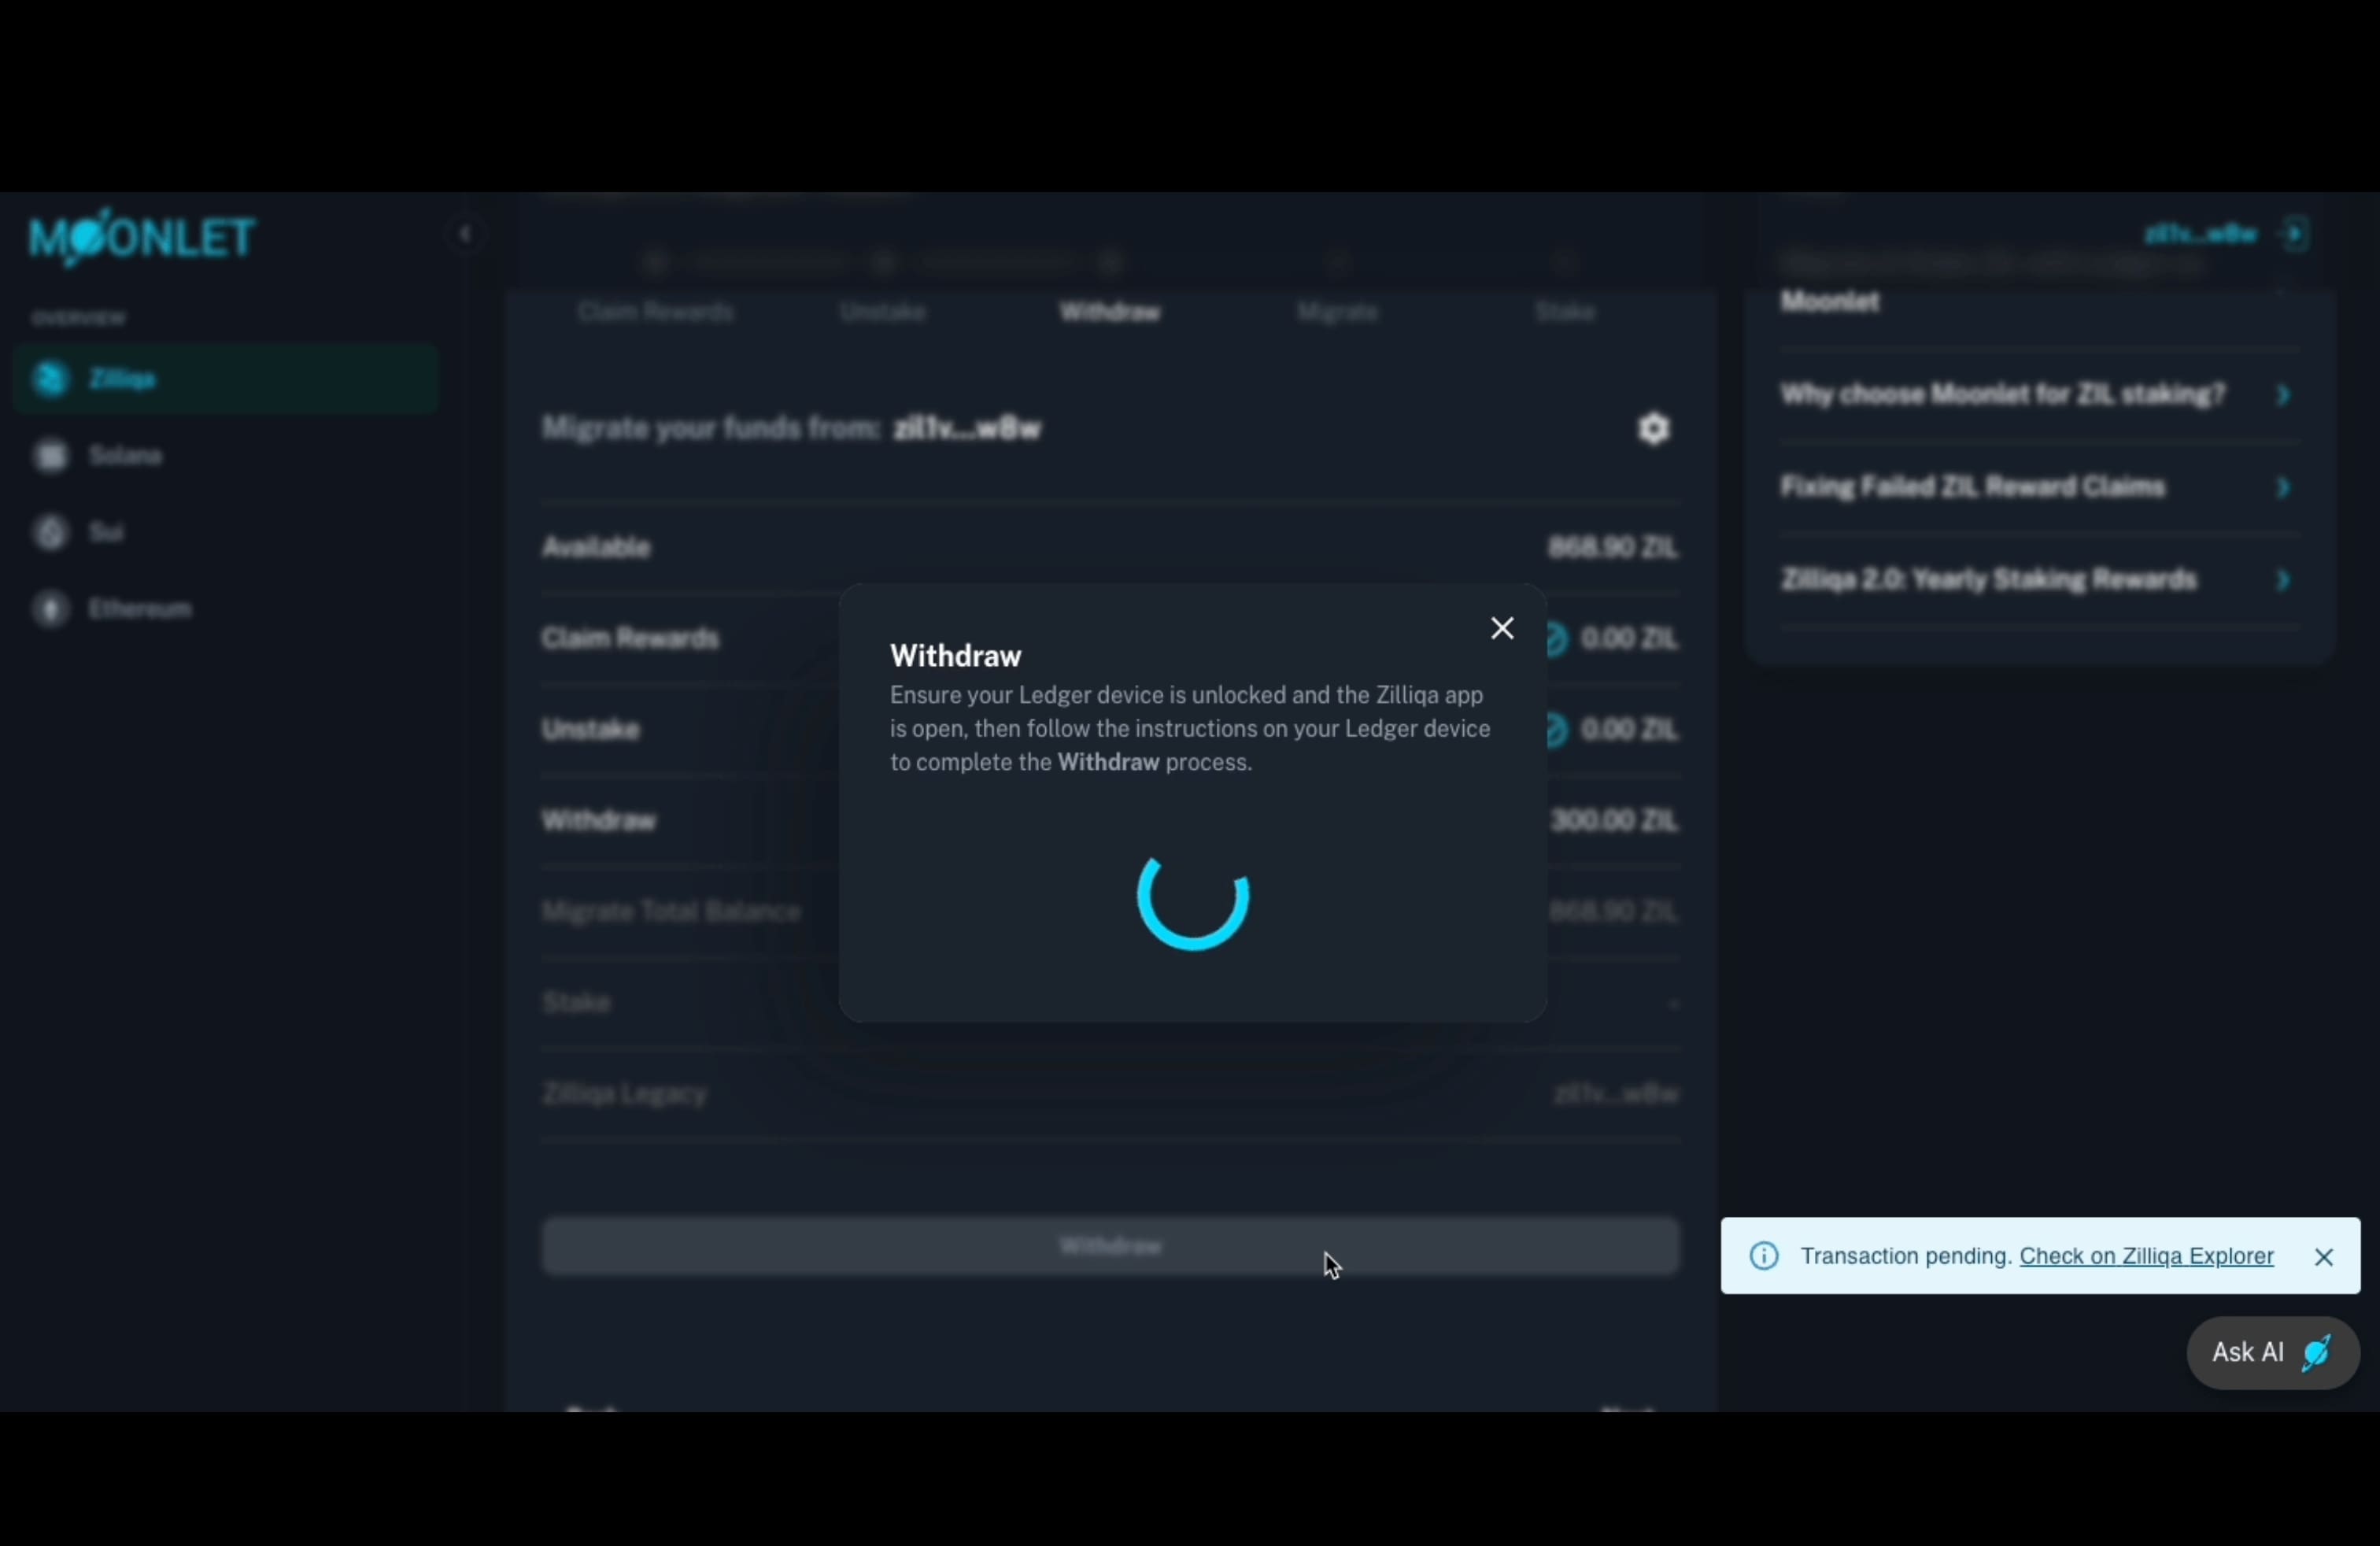Expand chevron beside Why choose Moonlet
This screenshot has height=1546, width=2380.
[x=2283, y=395]
